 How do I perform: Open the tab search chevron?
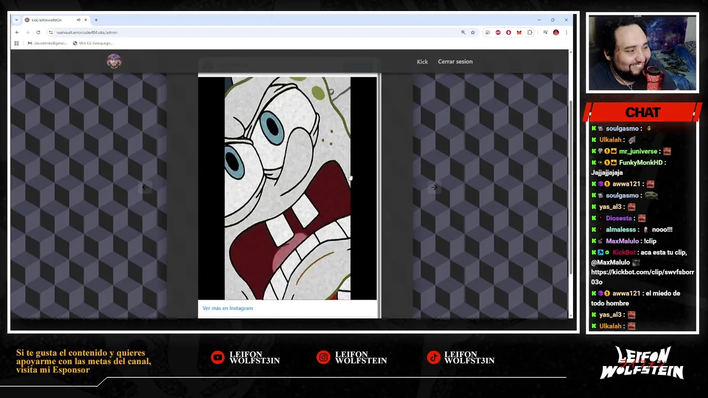pos(17,20)
